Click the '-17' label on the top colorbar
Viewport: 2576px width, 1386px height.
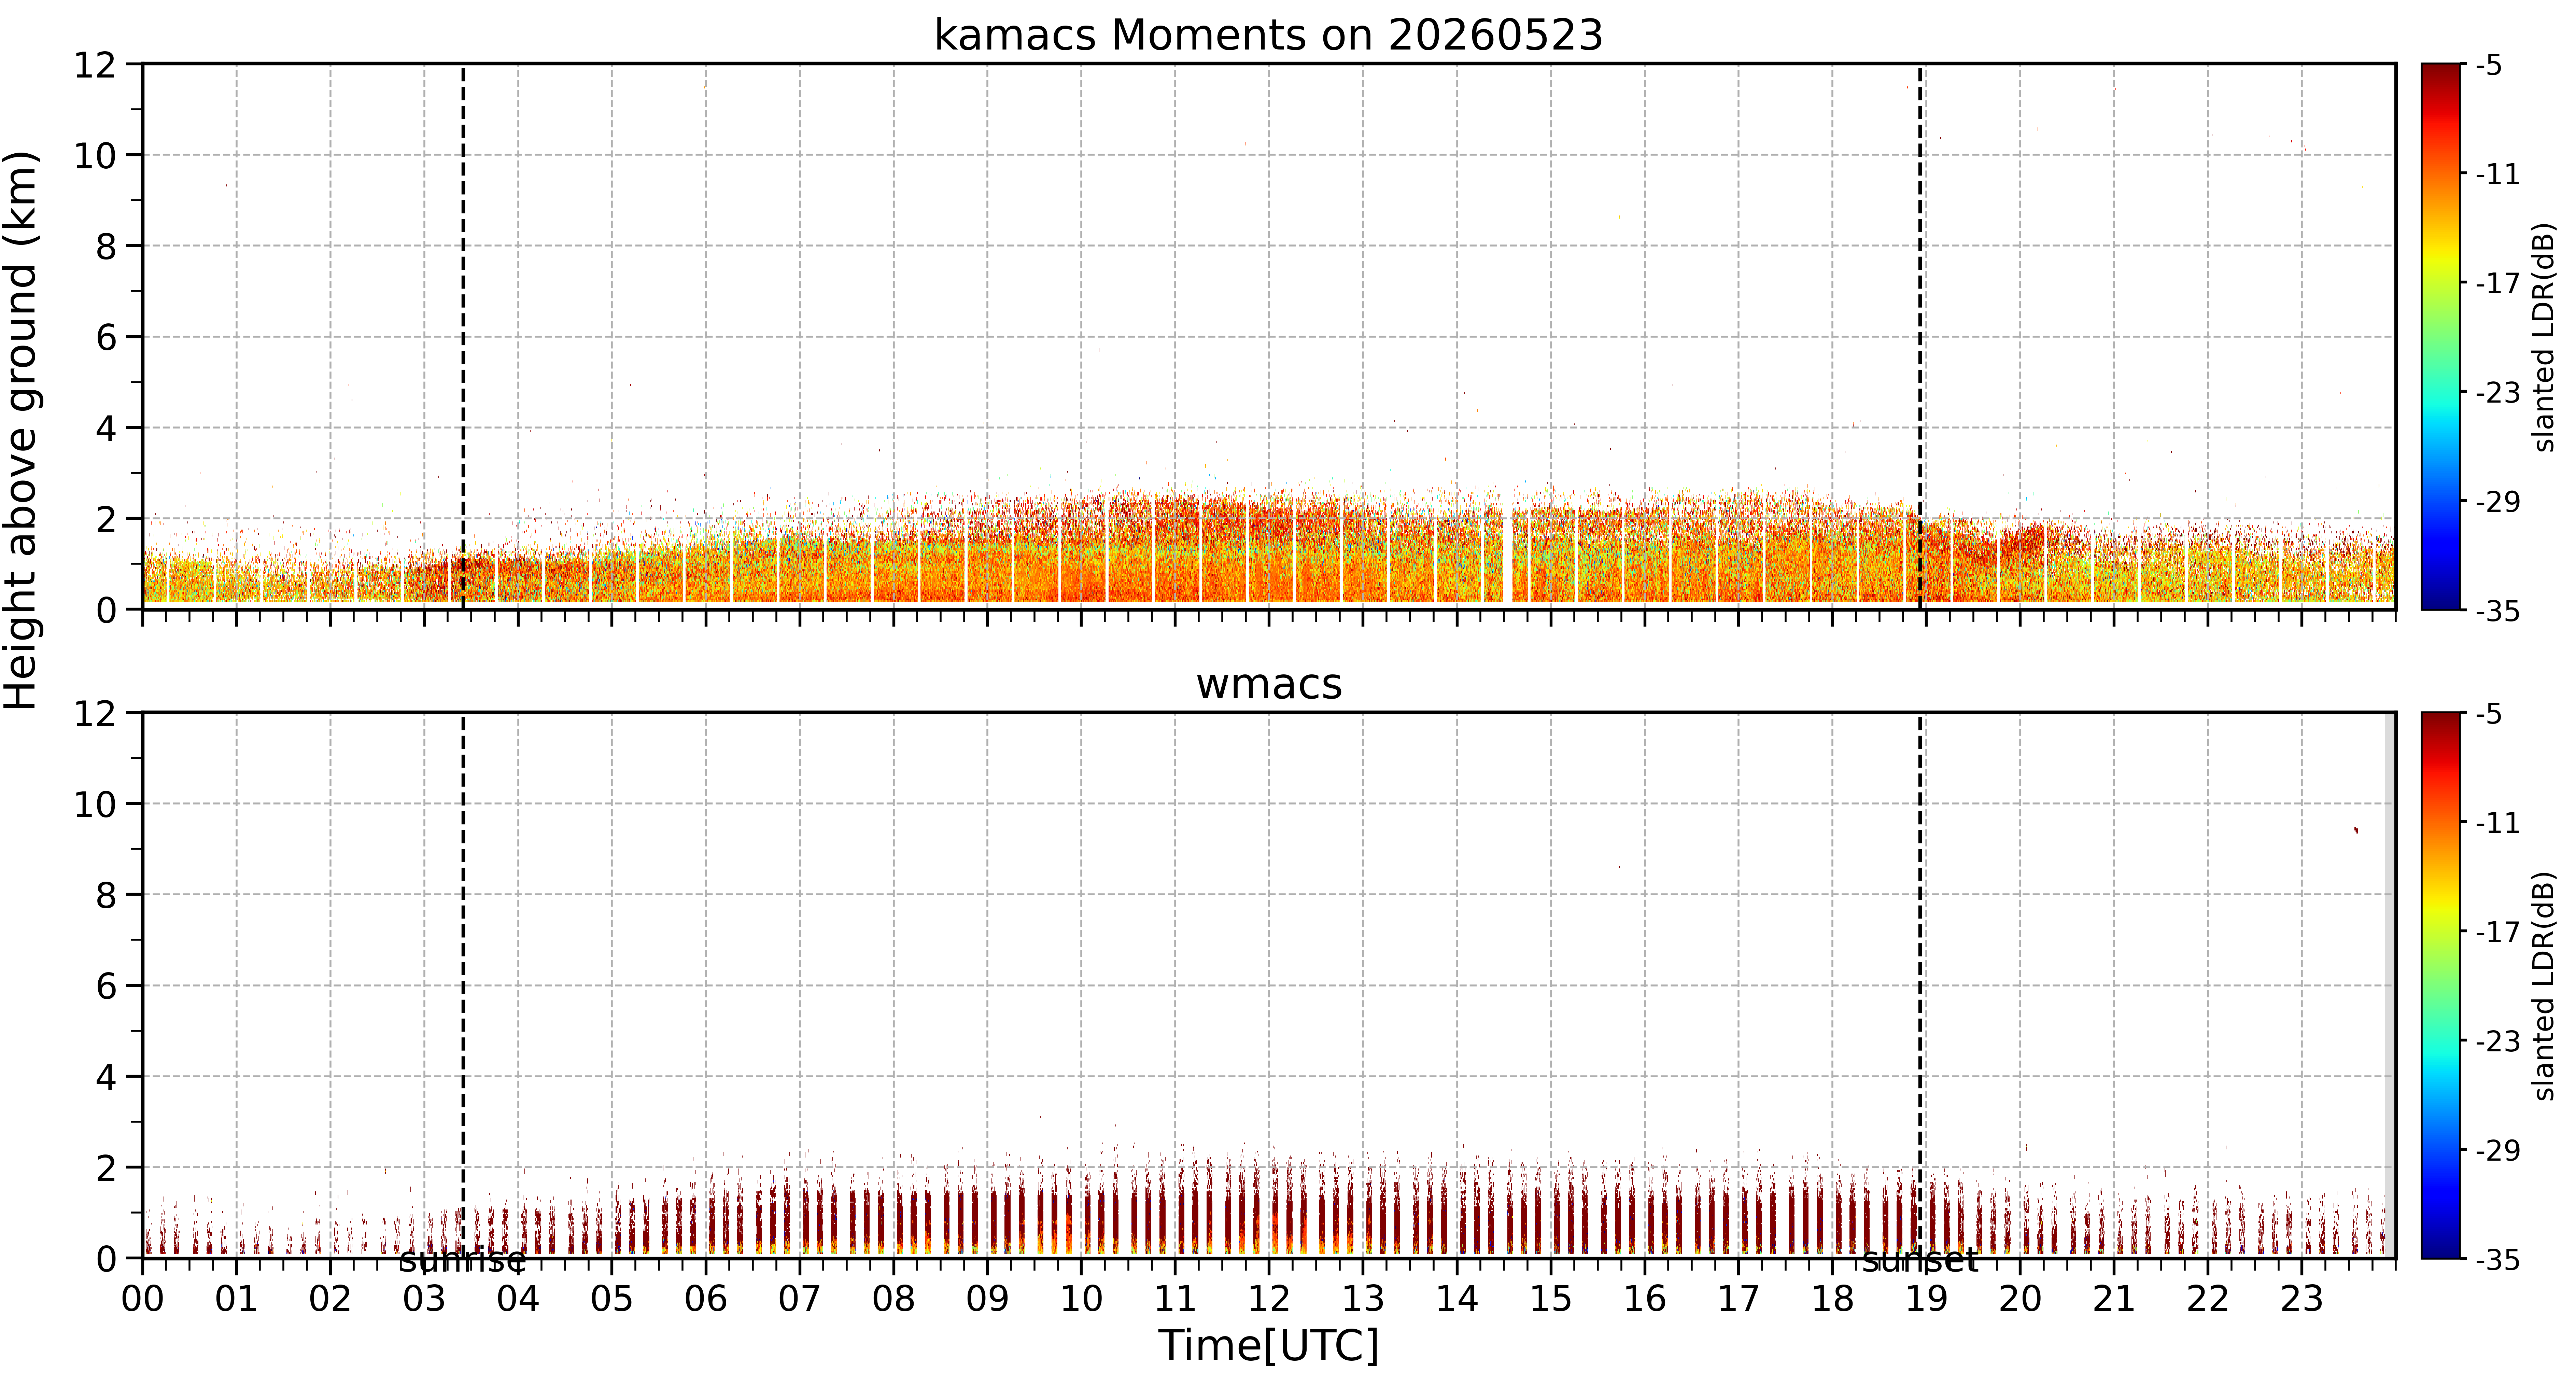pos(2497,283)
